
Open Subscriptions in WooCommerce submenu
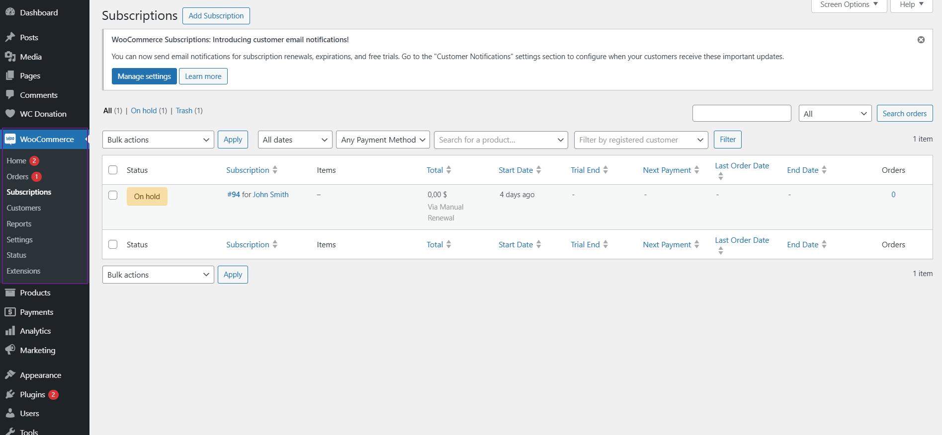(29, 192)
